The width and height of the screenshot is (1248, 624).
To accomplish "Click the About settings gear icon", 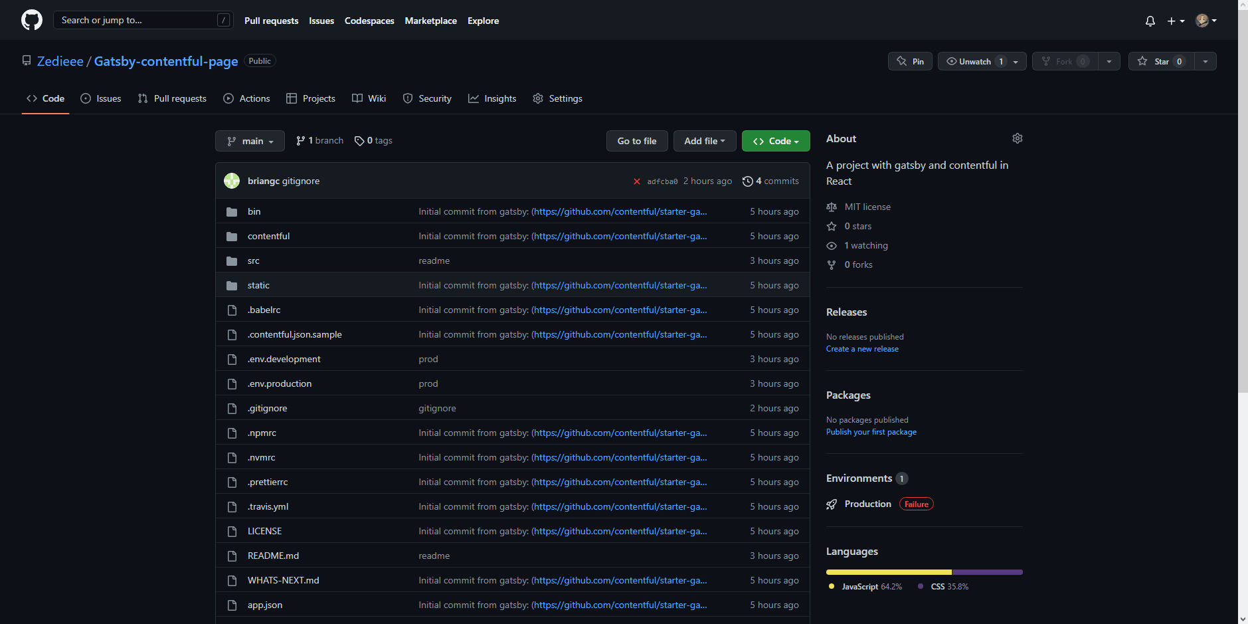I will point(1018,138).
